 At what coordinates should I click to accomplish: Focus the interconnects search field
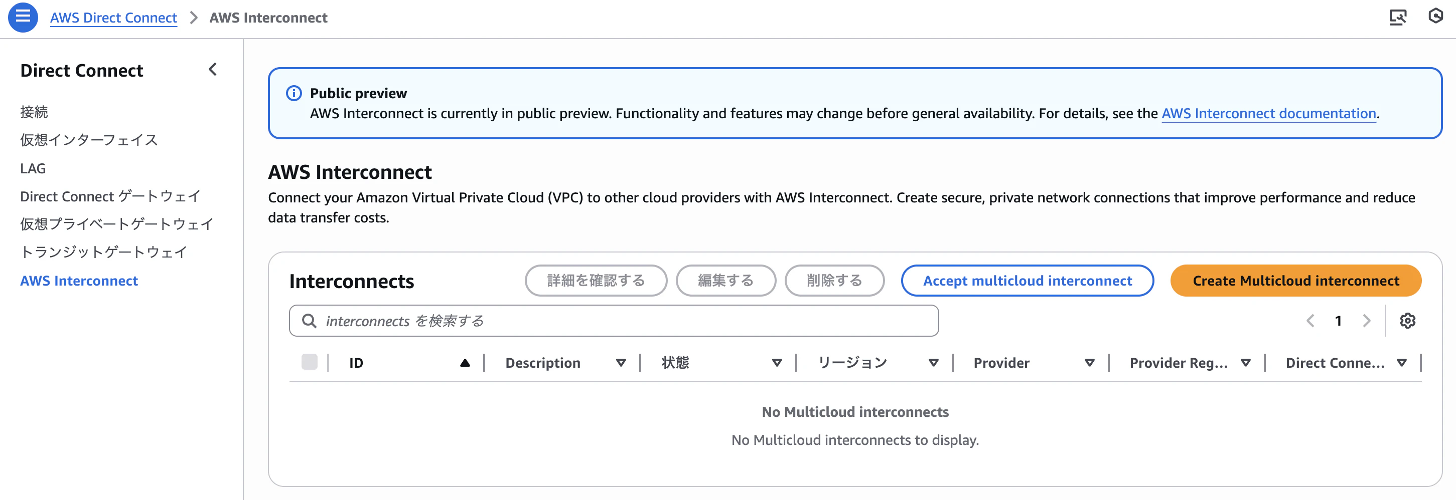614,321
